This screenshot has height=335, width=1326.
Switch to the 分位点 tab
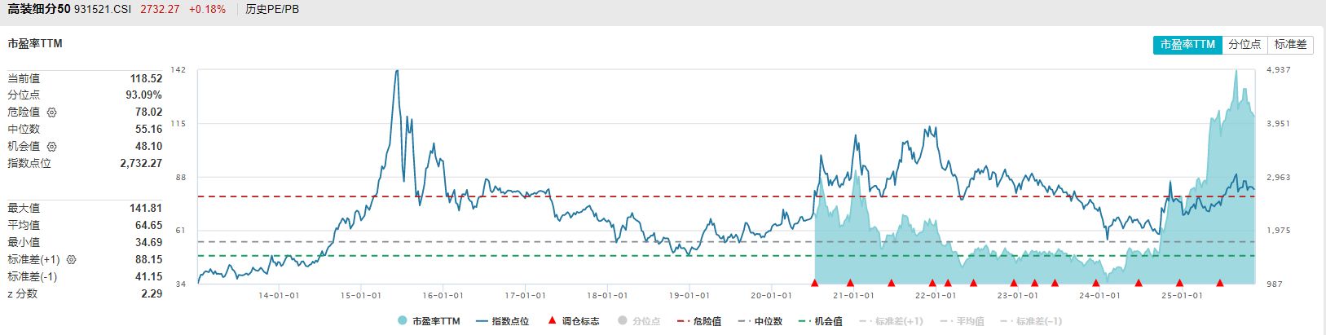click(1245, 45)
